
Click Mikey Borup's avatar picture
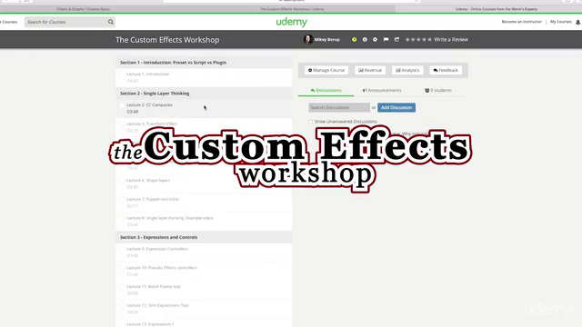pos(307,39)
